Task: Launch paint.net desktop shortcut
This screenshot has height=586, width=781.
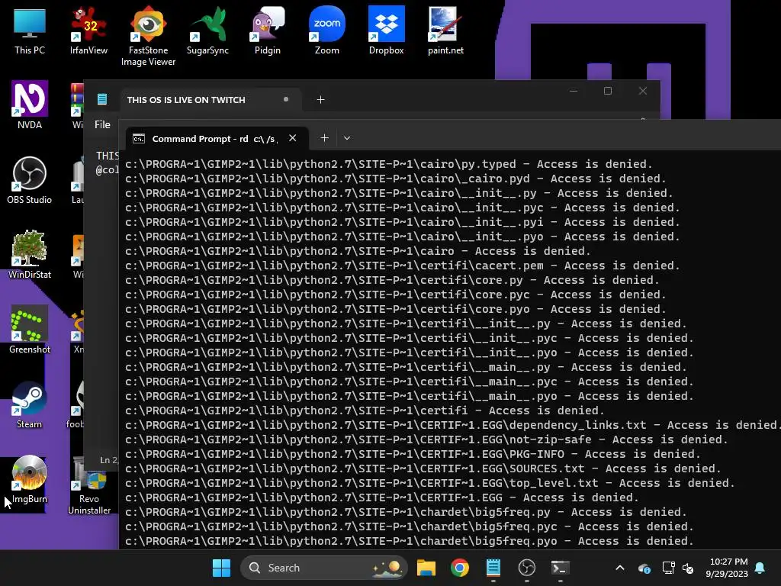Action: tap(445, 31)
